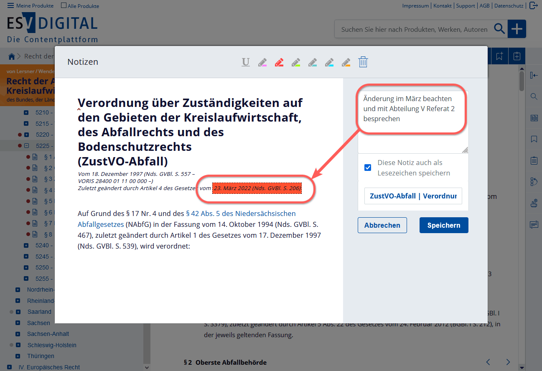Collapse the panel via the sidebar arrow icon
542x371 pixels.
[x=534, y=75]
